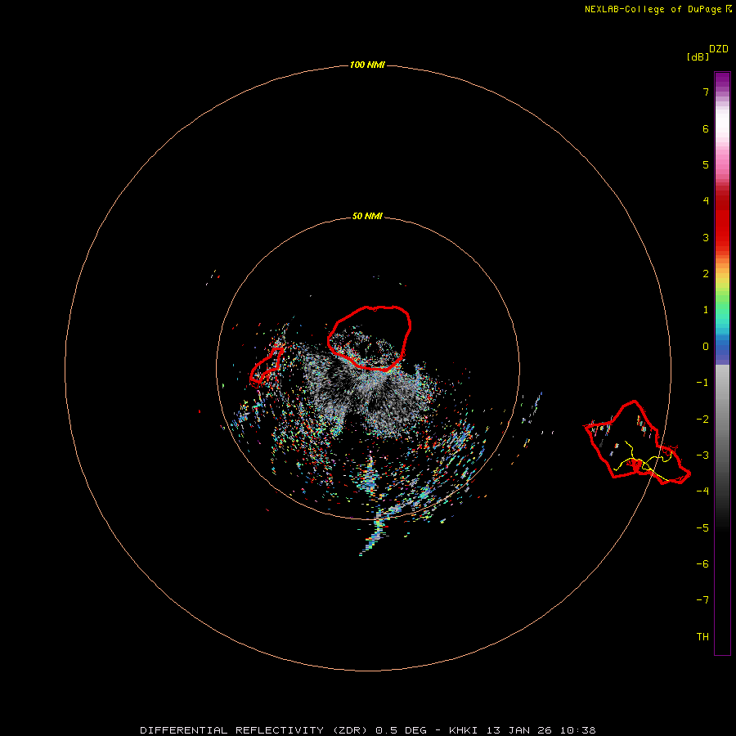Image resolution: width=736 pixels, height=736 pixels.
Task: Click the island with yellow roads at right
Action: [x=637, y=442]
